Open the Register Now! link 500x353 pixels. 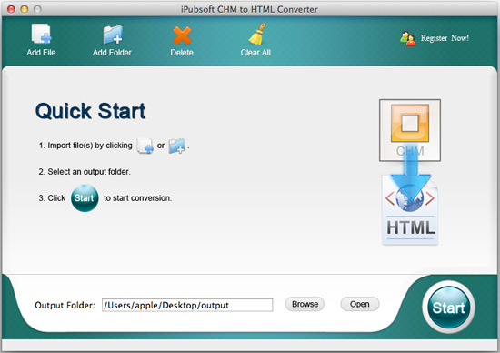[x=445, y=38]
